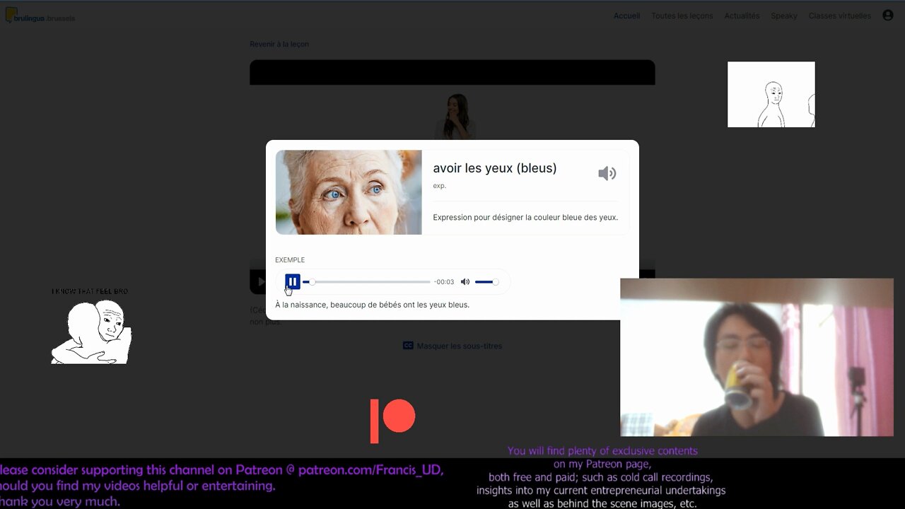Click the EXEMPLE section label

click(x=290, y=259)
